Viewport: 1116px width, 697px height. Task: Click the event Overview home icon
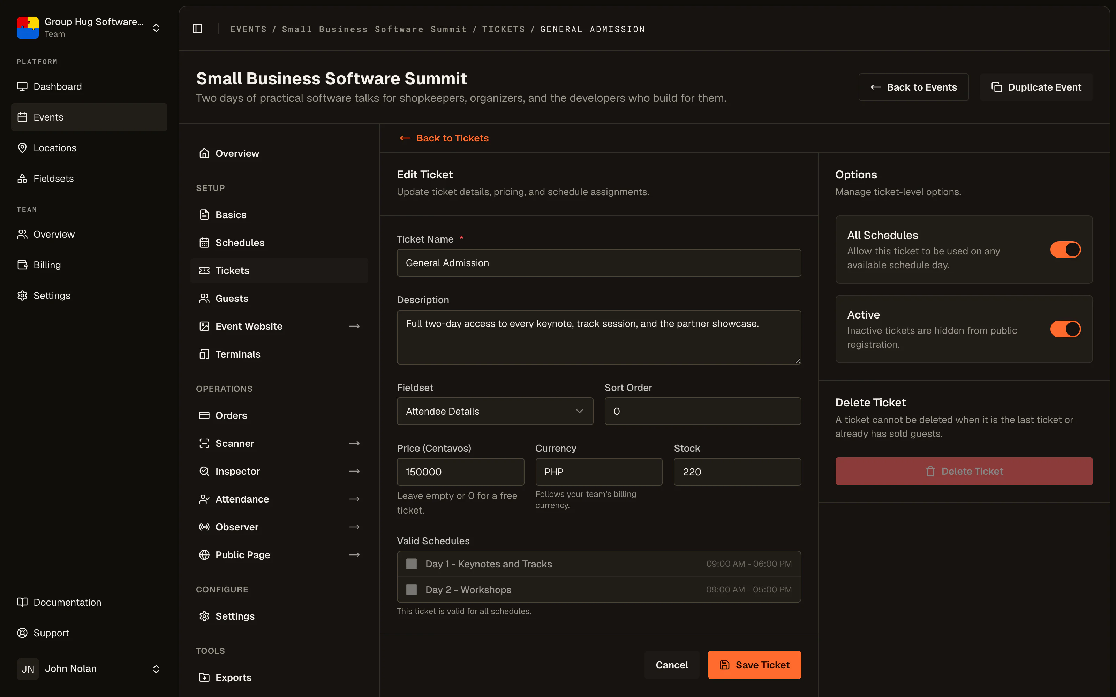tap(204, 153)
